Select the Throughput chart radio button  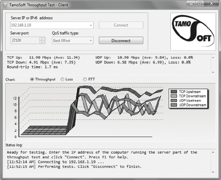[32, 79]
